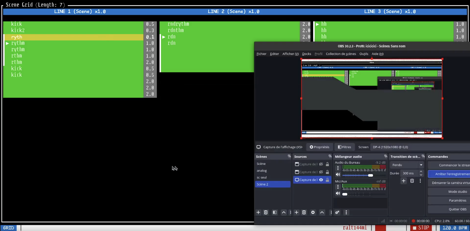Open the Editer menu

pyautogui.click(x=274, y=54)
